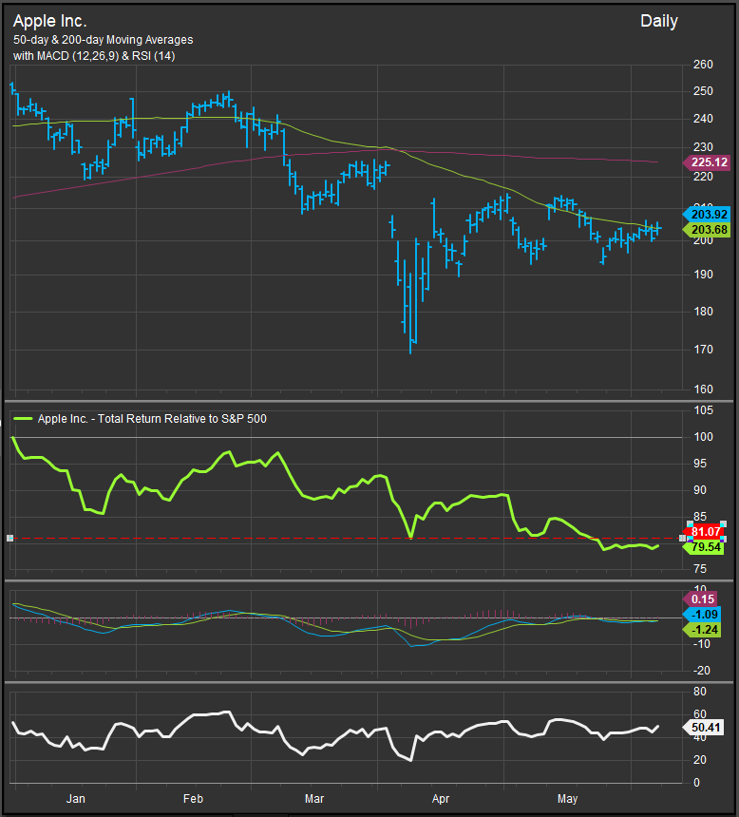Select the 79.54 relative return value tag
This screenshot has width=739, height=817.
pyautogui.click(x=704, y=547)
